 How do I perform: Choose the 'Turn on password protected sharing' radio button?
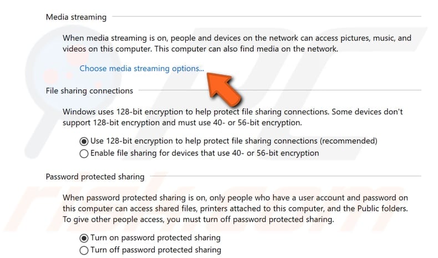84,238
